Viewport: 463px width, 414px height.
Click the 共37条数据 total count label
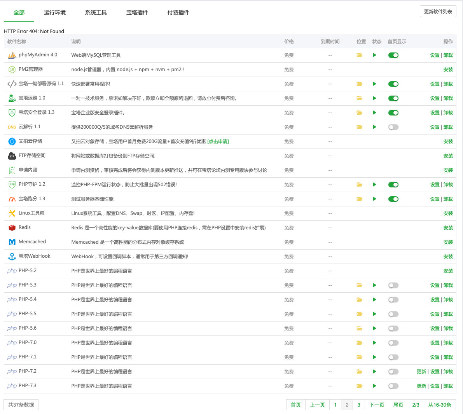(21, 405)
